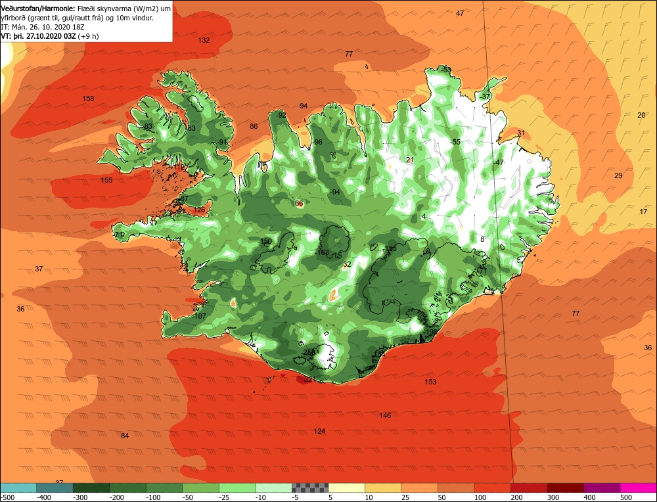Click the negative land value -94

(x=334, y=192)
